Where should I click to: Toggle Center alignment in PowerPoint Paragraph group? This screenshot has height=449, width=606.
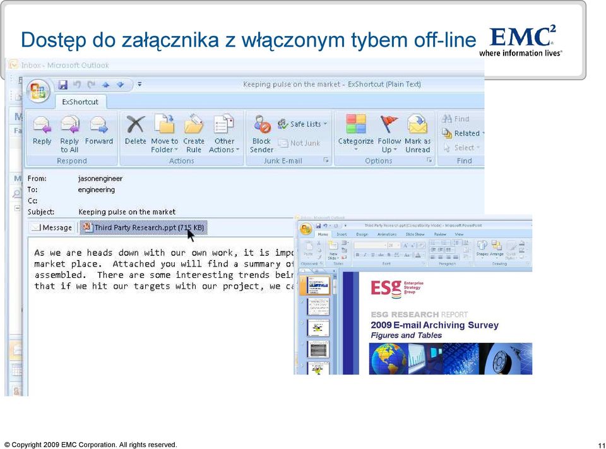441,257
